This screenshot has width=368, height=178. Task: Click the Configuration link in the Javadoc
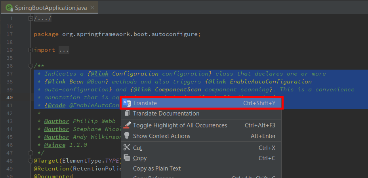click(x=135, y=74)
